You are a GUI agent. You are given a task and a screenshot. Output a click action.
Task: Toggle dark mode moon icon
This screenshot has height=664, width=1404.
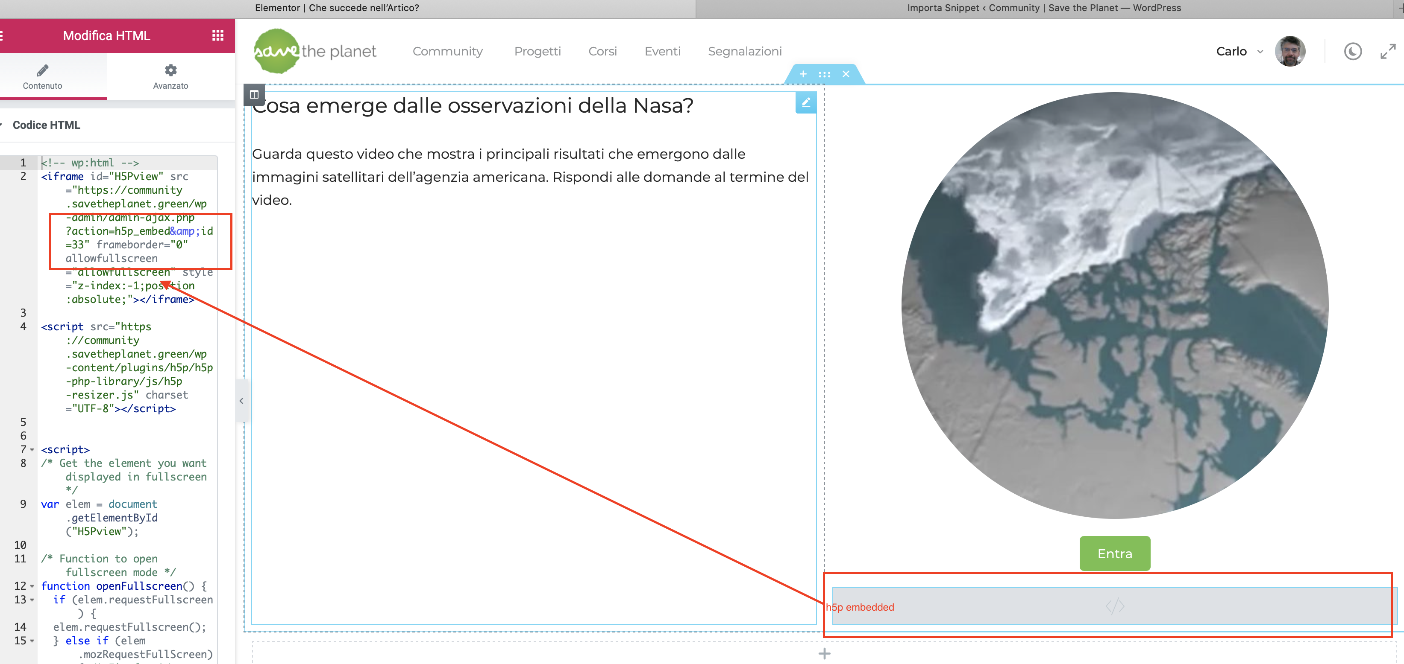coord(1353,51)
